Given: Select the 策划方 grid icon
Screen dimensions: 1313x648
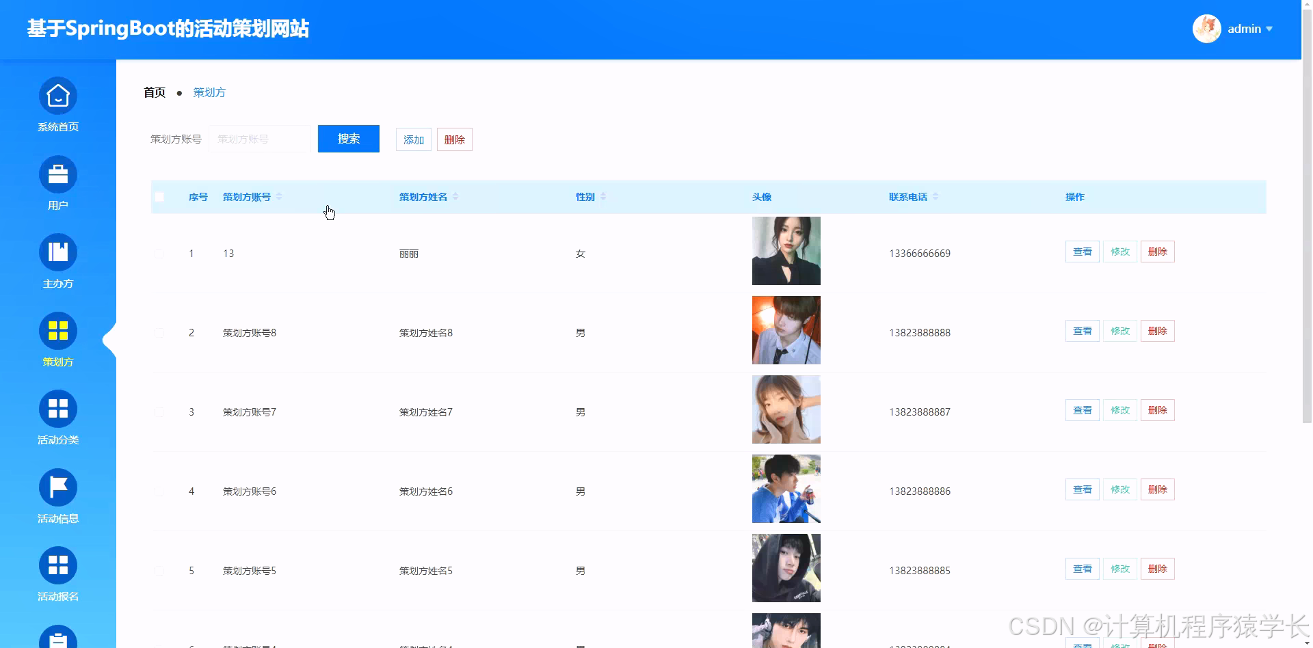Looking at the screenshot, I should [58, 331].
